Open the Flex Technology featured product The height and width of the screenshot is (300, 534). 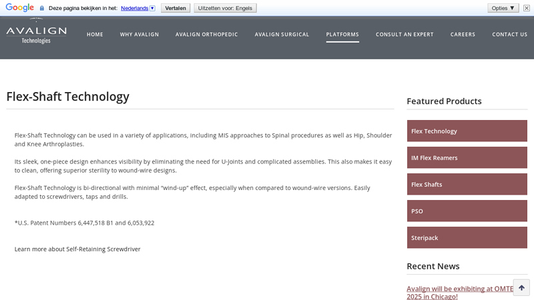pyautogui.click(x=467, y=131)
